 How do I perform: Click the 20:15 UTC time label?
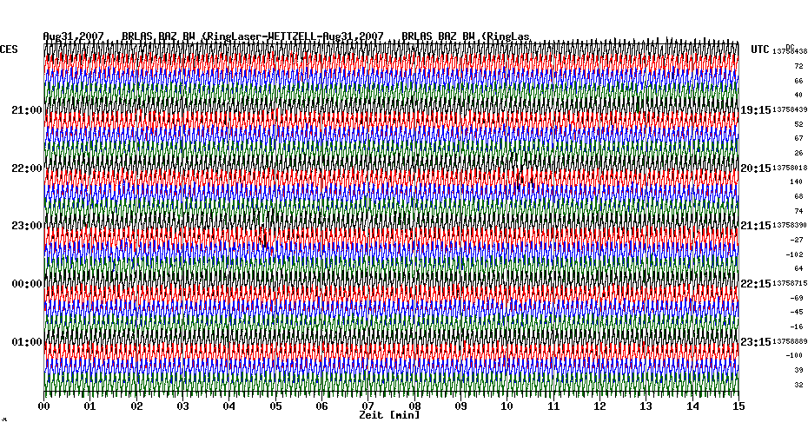(756, 168)
